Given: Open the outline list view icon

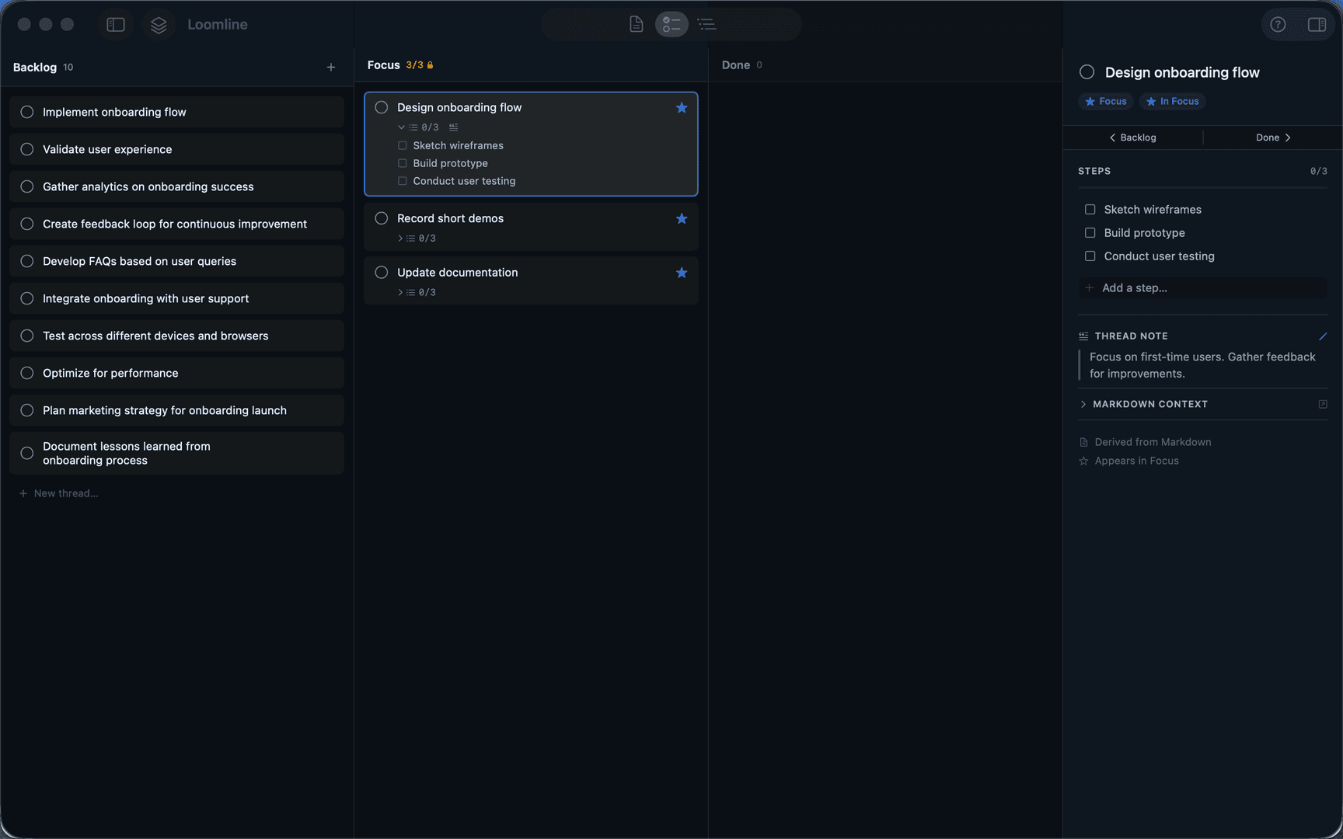Looking at the screenshot, I should [706, 24].
